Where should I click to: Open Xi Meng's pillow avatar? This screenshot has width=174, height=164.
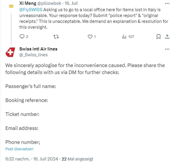(x=11, y=6)
